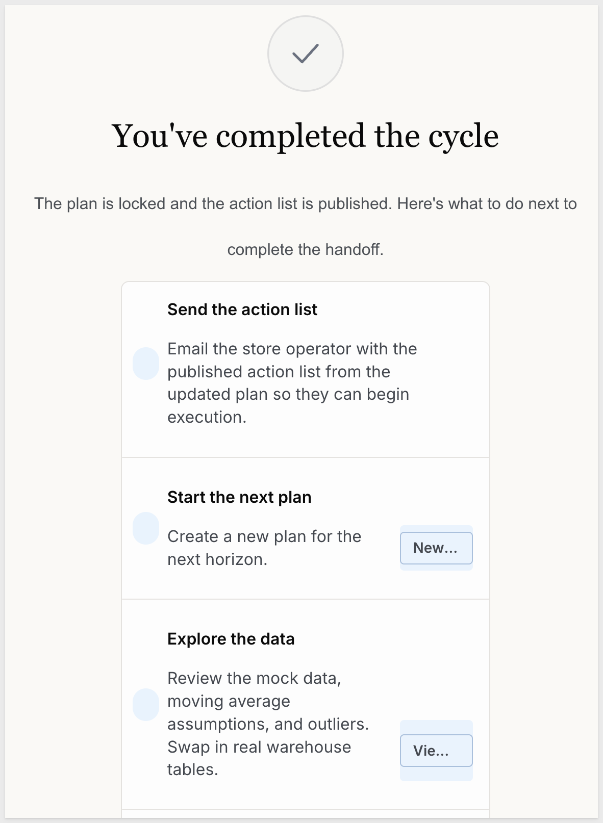Select the 'Start the next plan' title
Image resolution: width=603 pixels, height=823 pixels.
(x=239, y=497)
